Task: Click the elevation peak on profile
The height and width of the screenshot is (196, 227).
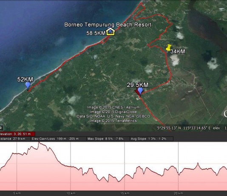Action: tap(39, 143)
